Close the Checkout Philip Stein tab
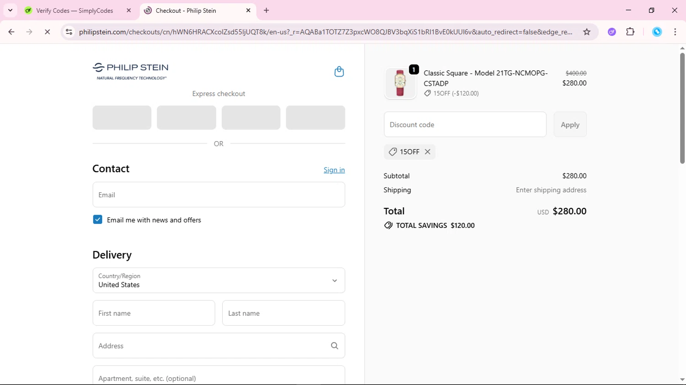The height and width of the screenshot is (385, 686). [248, 11]
